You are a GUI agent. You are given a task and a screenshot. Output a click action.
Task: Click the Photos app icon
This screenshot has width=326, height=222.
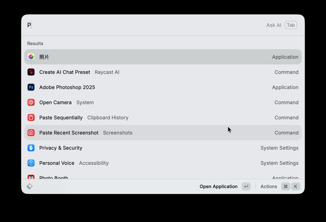[x=31, y=57]
